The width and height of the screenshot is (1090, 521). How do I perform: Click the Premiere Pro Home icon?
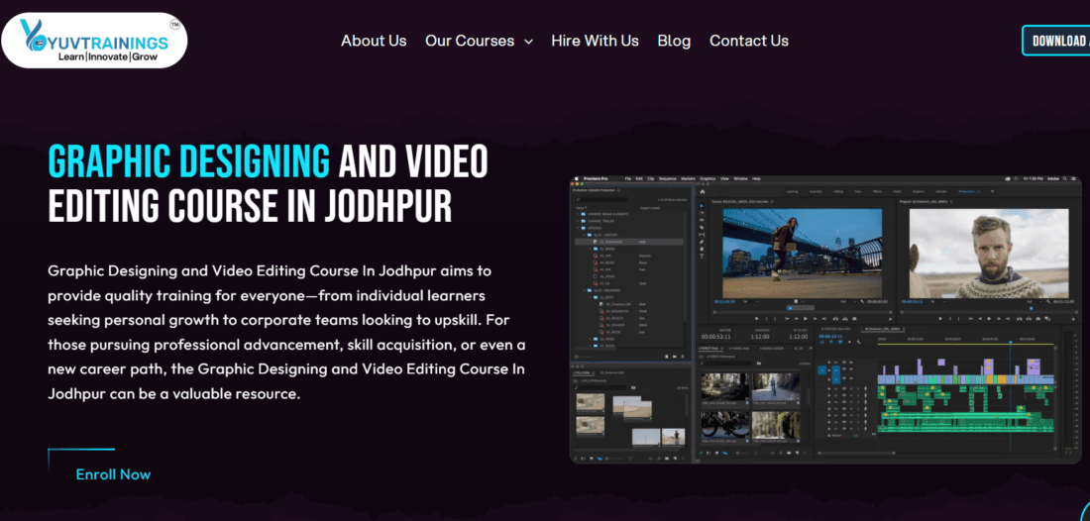pyautogui.click(x=703, y=190)
